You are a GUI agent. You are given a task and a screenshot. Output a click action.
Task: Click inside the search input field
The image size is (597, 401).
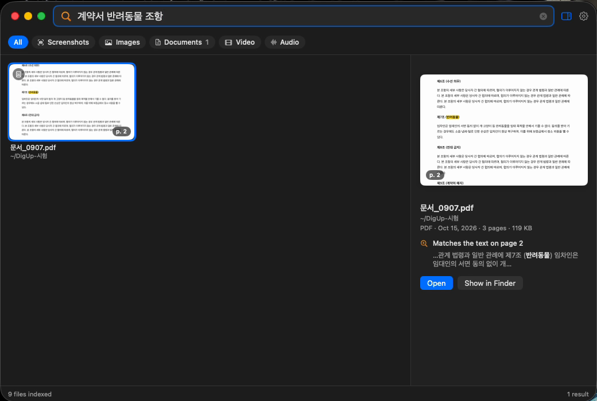(304, 17)
